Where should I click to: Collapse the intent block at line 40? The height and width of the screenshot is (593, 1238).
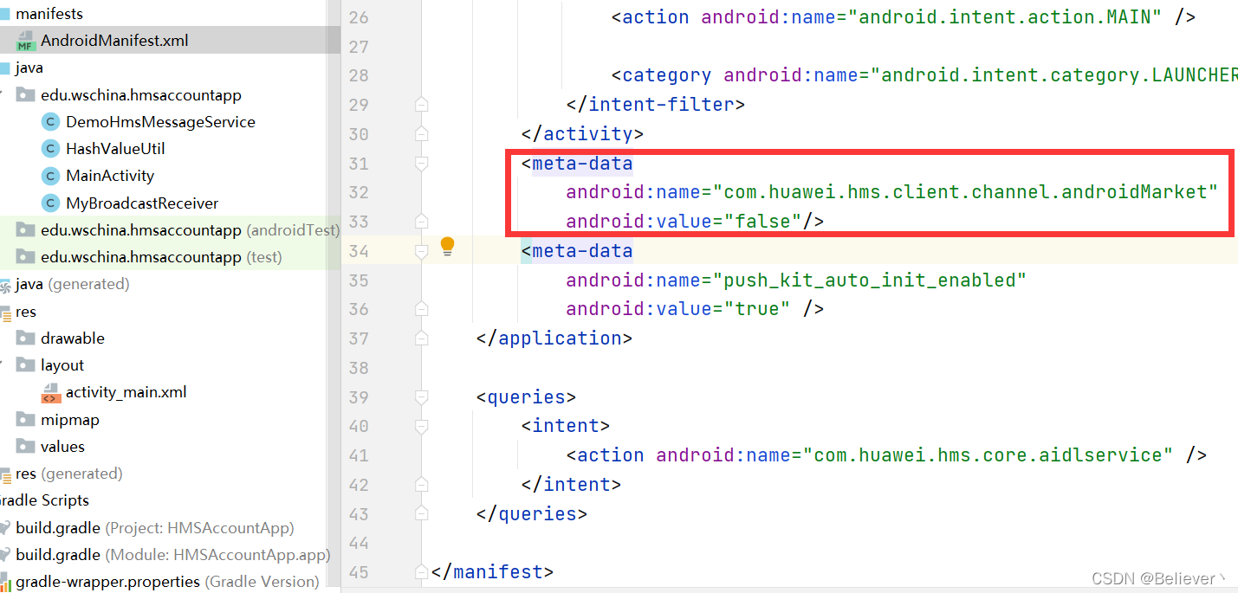click(x=421, y=427)
